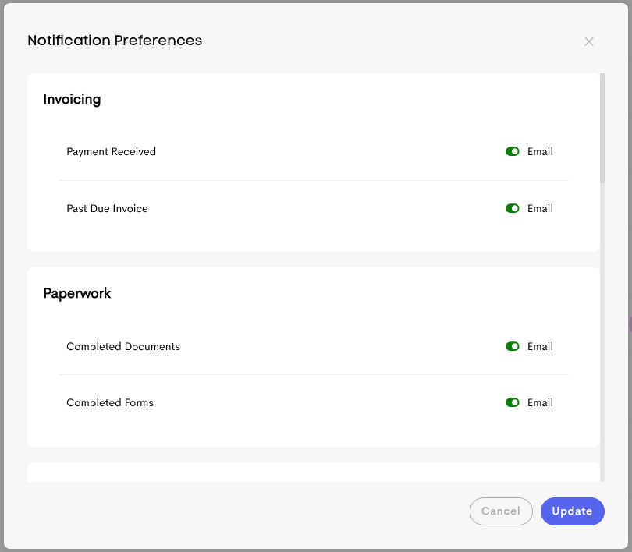Click the partially visible section below Paperwork
This screenshot has height=552, width=632.
point(312,472)
